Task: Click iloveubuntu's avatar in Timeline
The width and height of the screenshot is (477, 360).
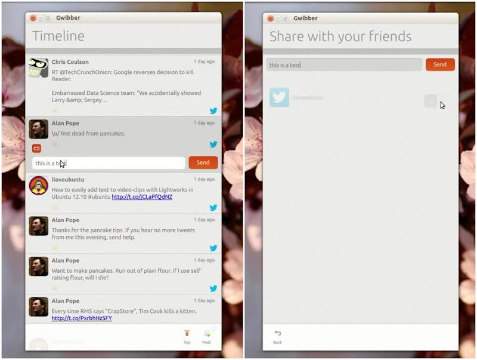Action: coord(39,186)
